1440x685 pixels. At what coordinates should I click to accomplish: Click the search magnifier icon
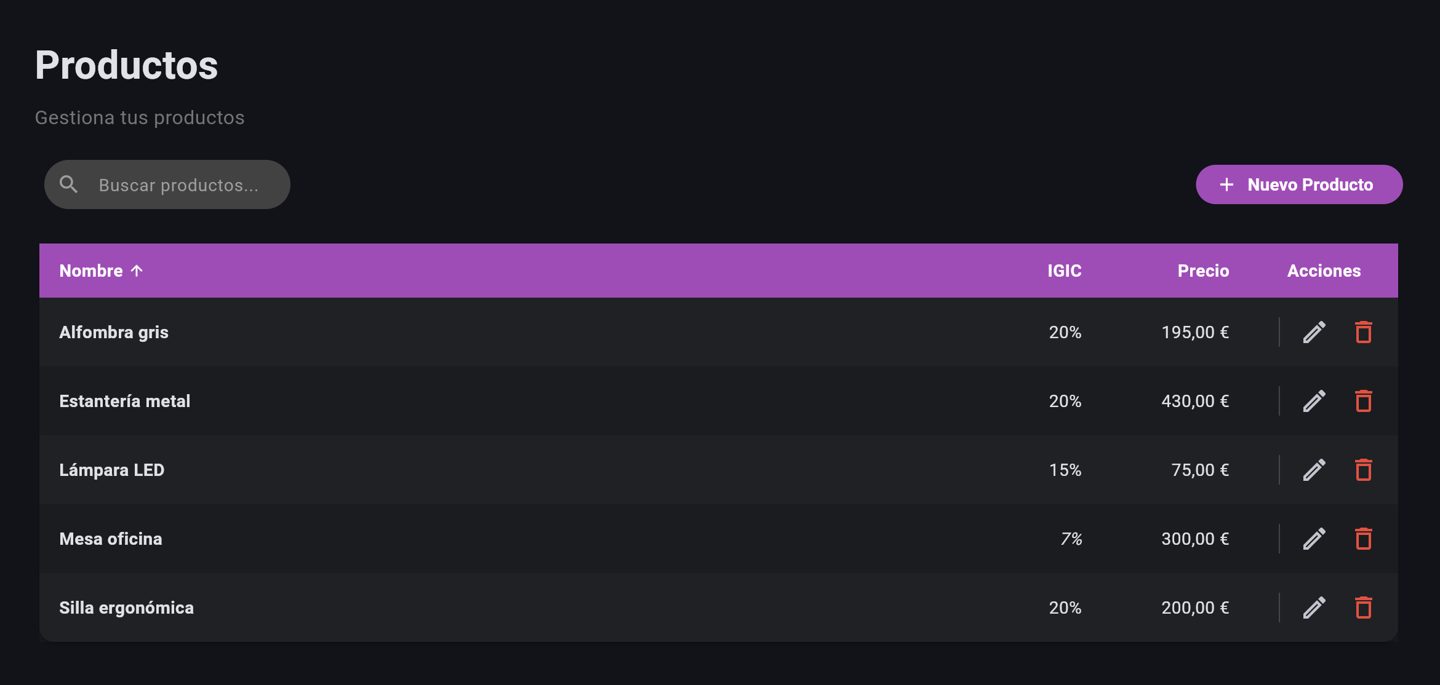coord(68,184)
